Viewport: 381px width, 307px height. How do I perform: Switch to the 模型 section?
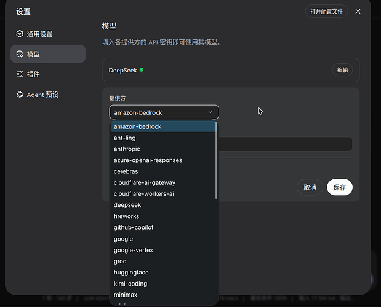[x=48, y=54]
